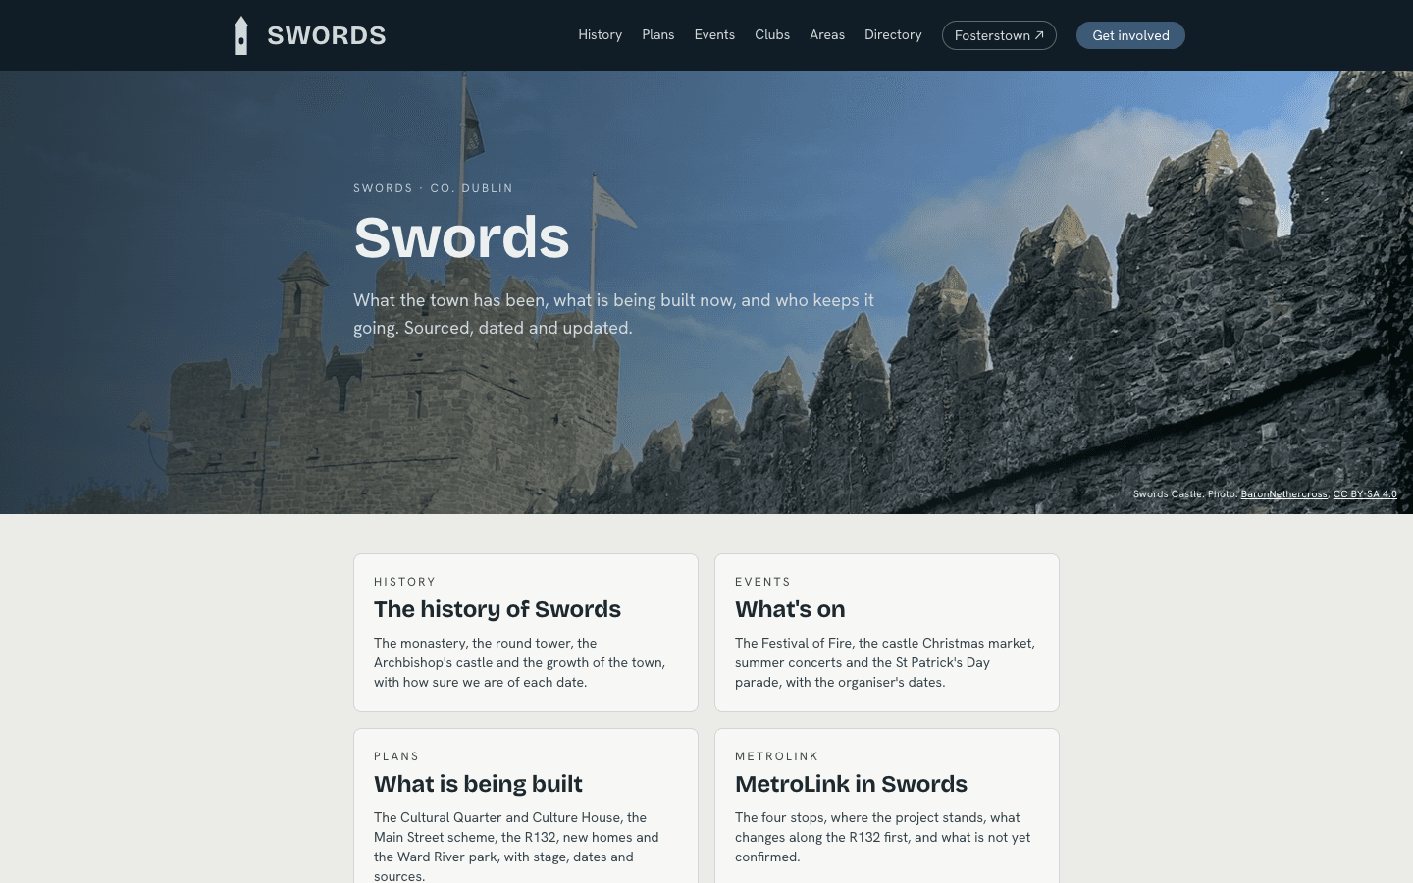Click the hero tagline starting 'What the town'
Screen dimensions: 1413x883
pos(613,314)
